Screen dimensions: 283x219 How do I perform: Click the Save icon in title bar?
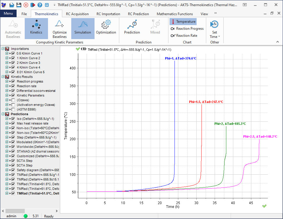(19, 5)
